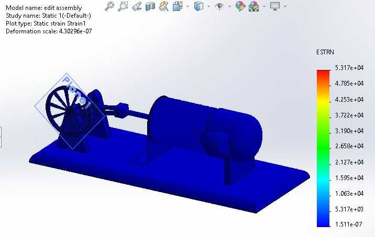Click the View Orientation cube icon

pos(178,6)
